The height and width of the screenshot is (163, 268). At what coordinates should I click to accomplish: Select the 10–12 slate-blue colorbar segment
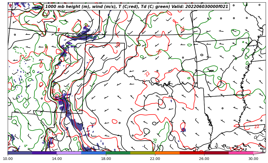[20, 153]
